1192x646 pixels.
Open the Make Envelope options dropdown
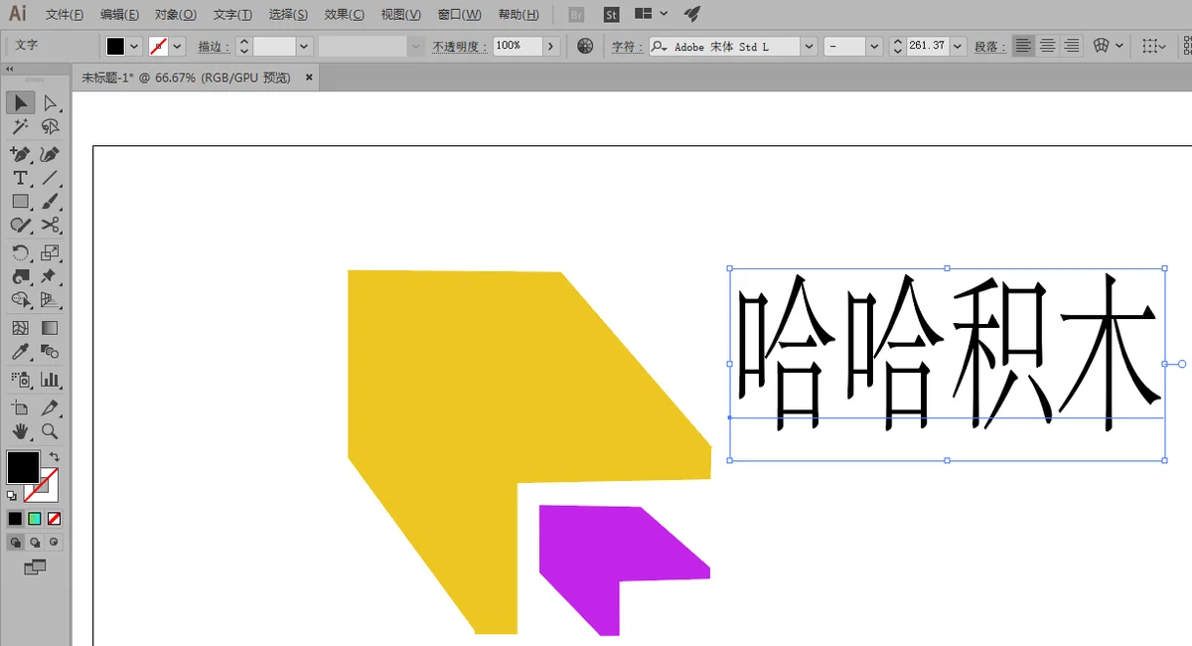1119,46
